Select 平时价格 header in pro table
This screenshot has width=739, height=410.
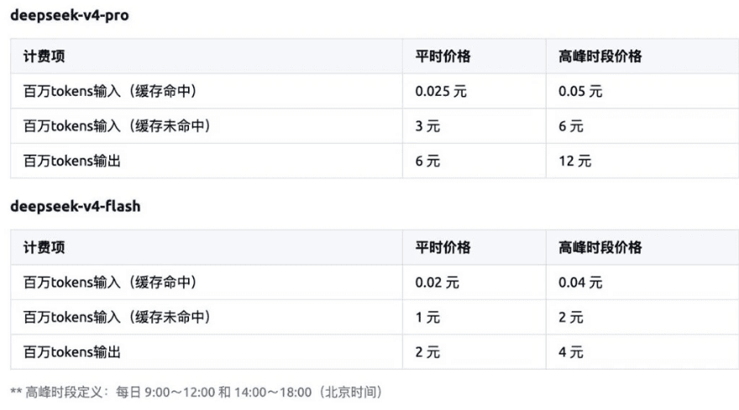coord(443,56)
